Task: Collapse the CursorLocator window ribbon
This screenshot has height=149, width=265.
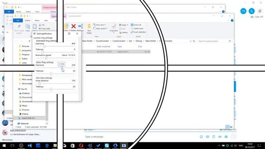Action: coord(229,20)
